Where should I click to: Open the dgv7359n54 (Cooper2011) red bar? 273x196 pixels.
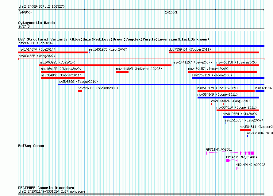214,52
